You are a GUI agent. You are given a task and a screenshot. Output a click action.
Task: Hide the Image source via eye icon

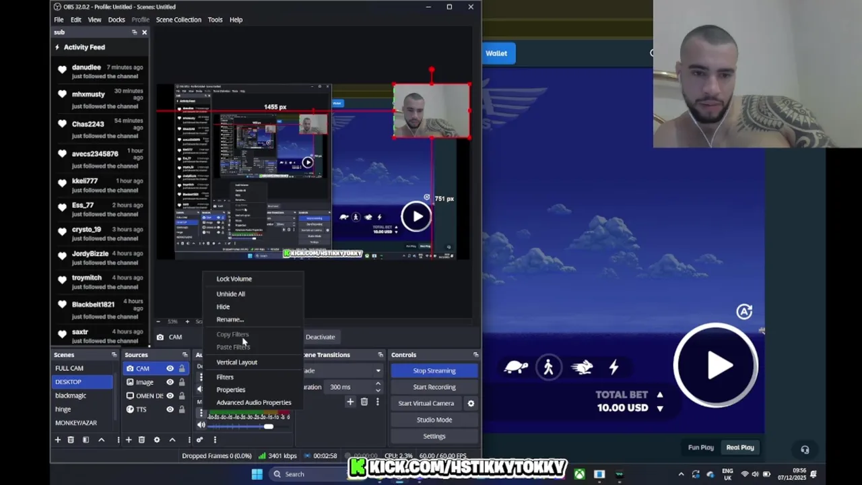tap(170, 382)
